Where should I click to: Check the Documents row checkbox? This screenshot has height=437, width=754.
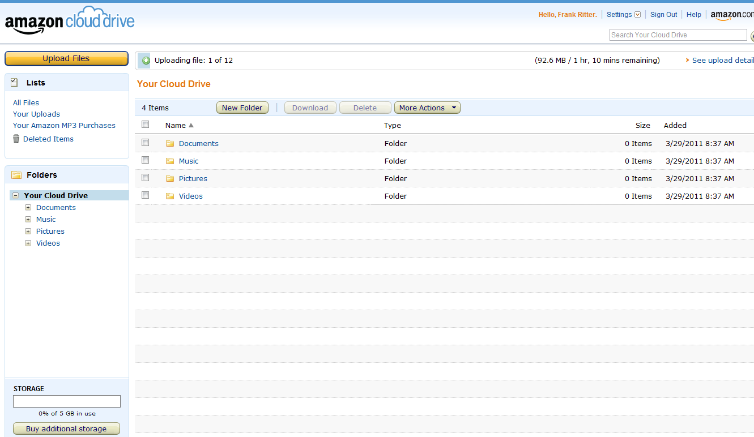tap(146, 143)
